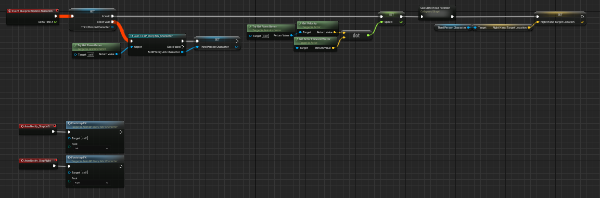Viewport: 600px width, 198px height.
Task: Click Foot enum pin on Footstep FX Left node
Action: (69, 147)
